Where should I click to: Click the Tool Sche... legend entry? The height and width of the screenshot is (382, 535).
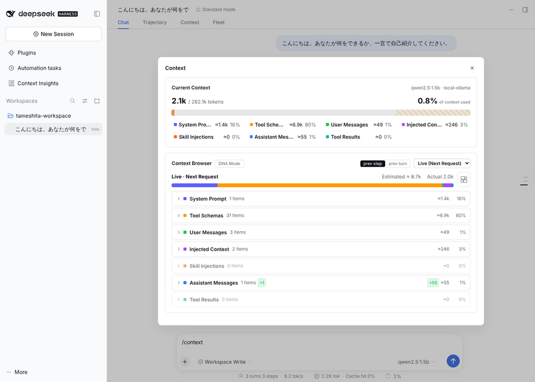point(282,125)
